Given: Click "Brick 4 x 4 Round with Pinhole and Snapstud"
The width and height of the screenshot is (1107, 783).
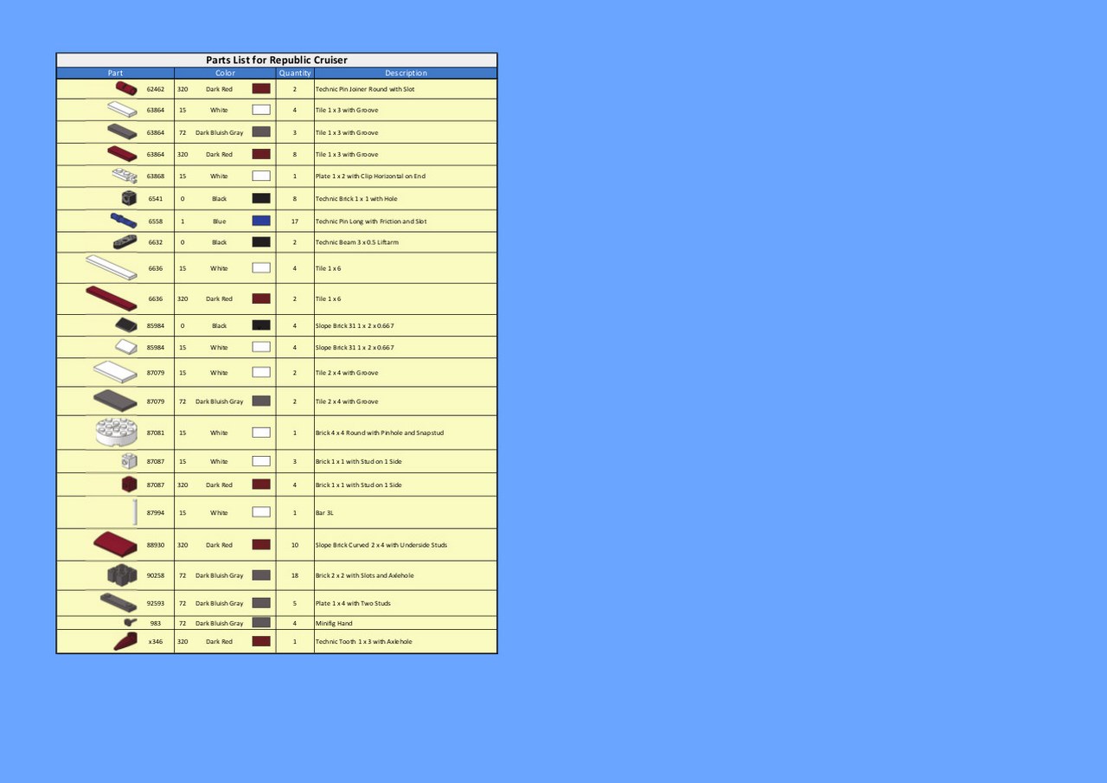Looking at the screenshot, I should click(x=380, y=432).
